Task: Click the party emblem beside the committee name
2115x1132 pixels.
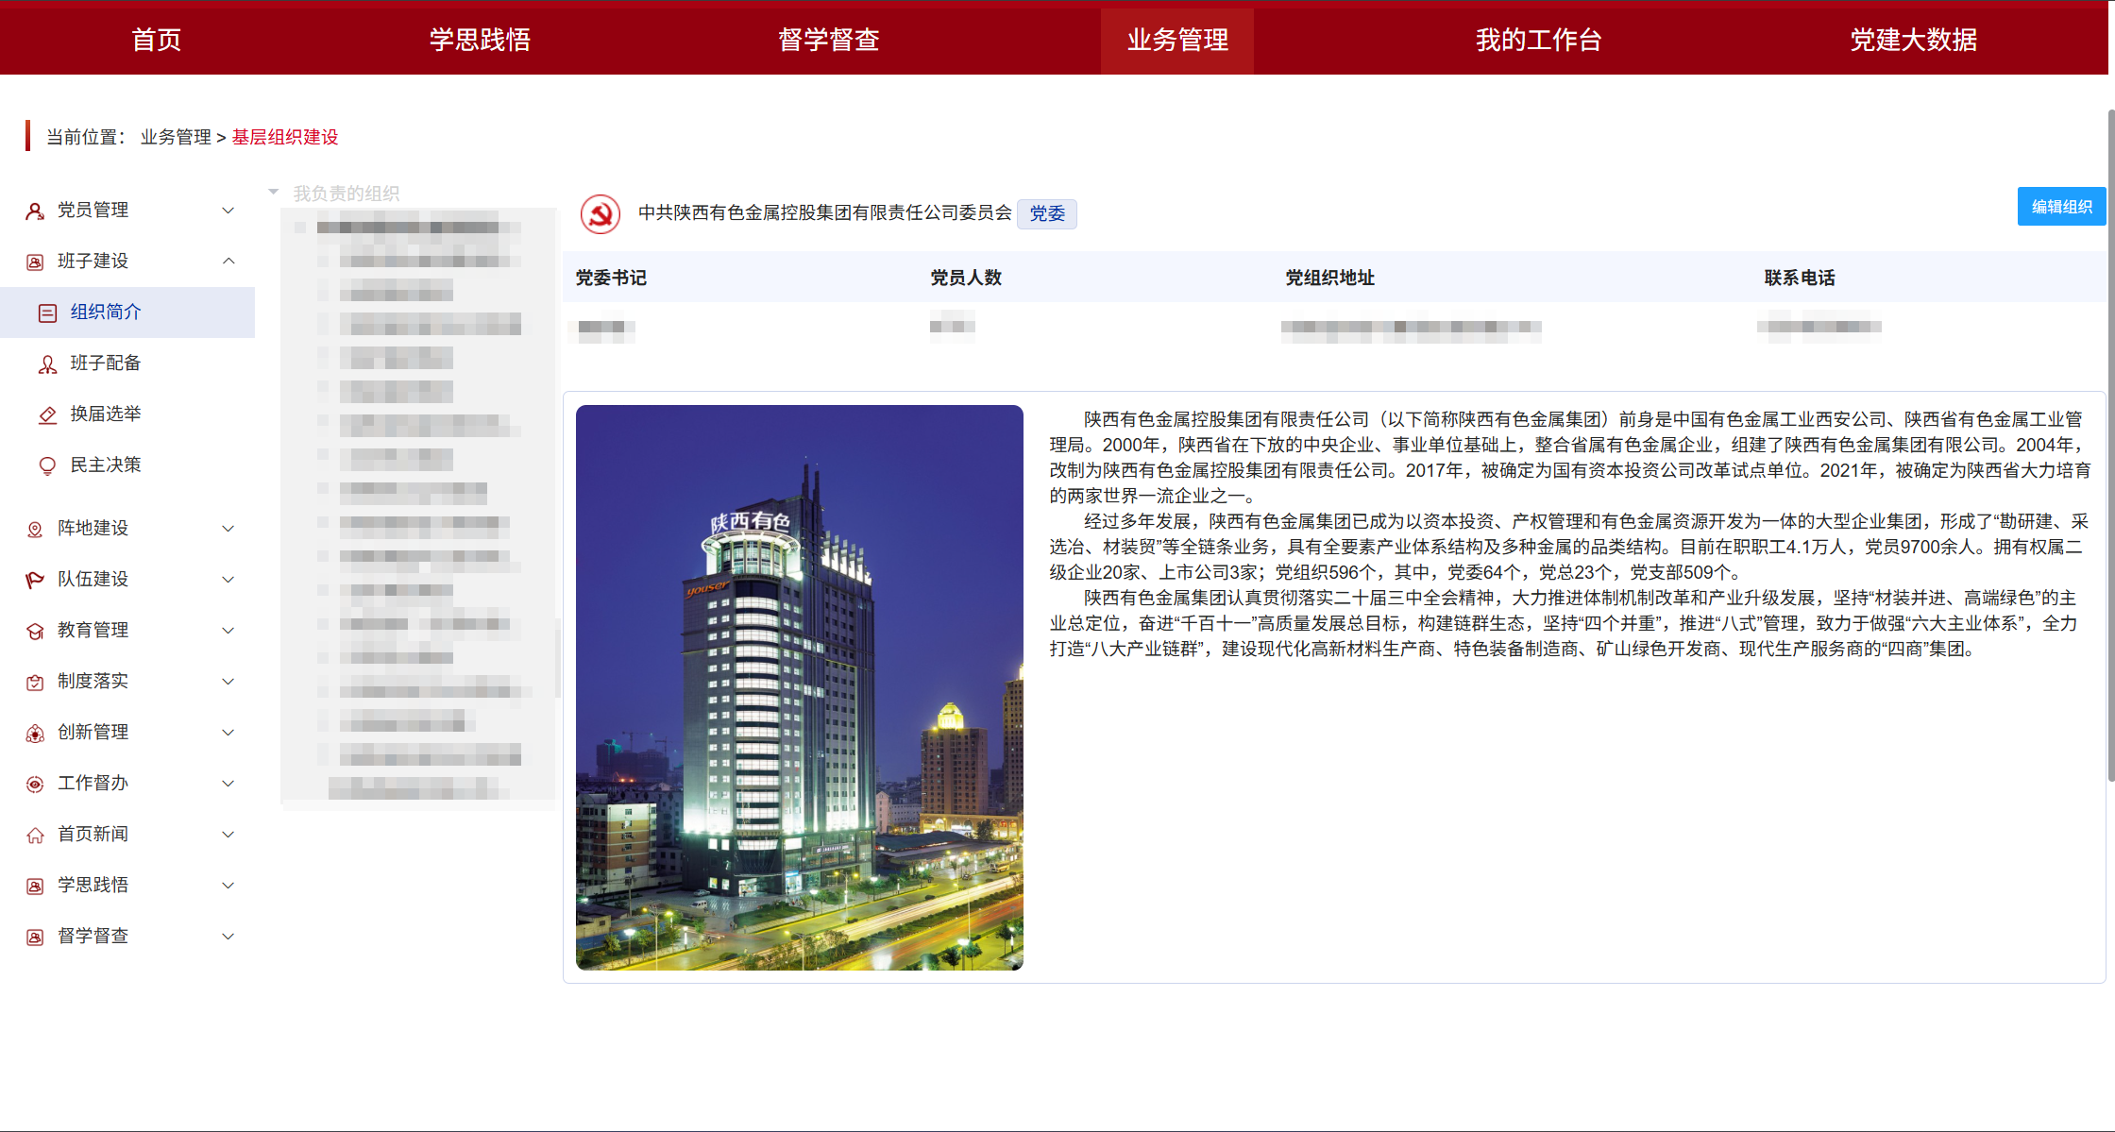Action: pos(600,214)
